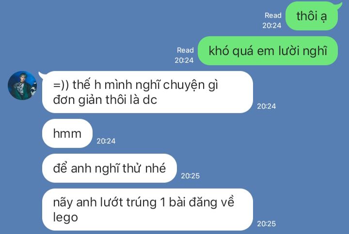Tap the "hmm" message bubble
The image size is (349, 234).
coord(67,133)
